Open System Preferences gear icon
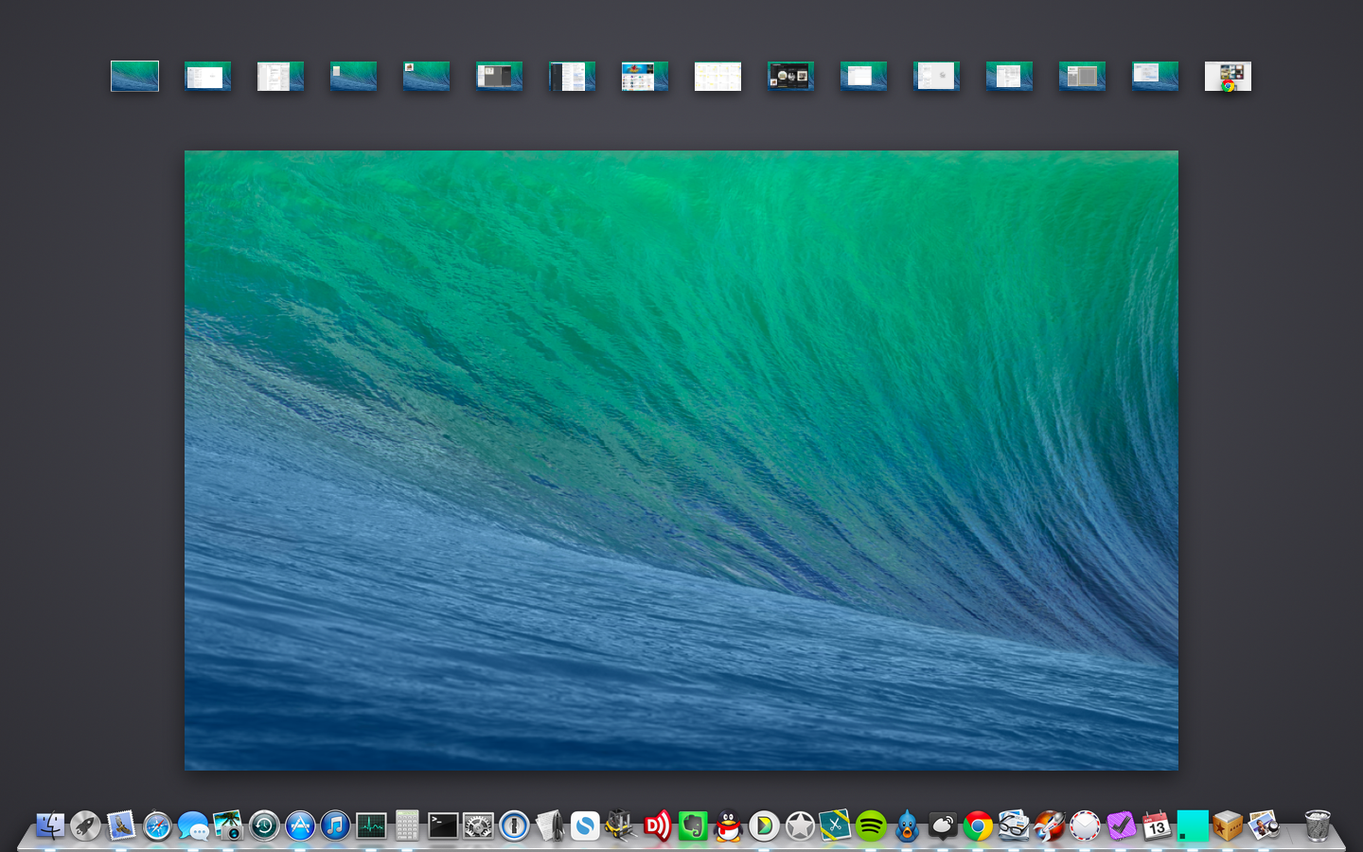Screen dimensions: 1363x852 coord(478,825)
